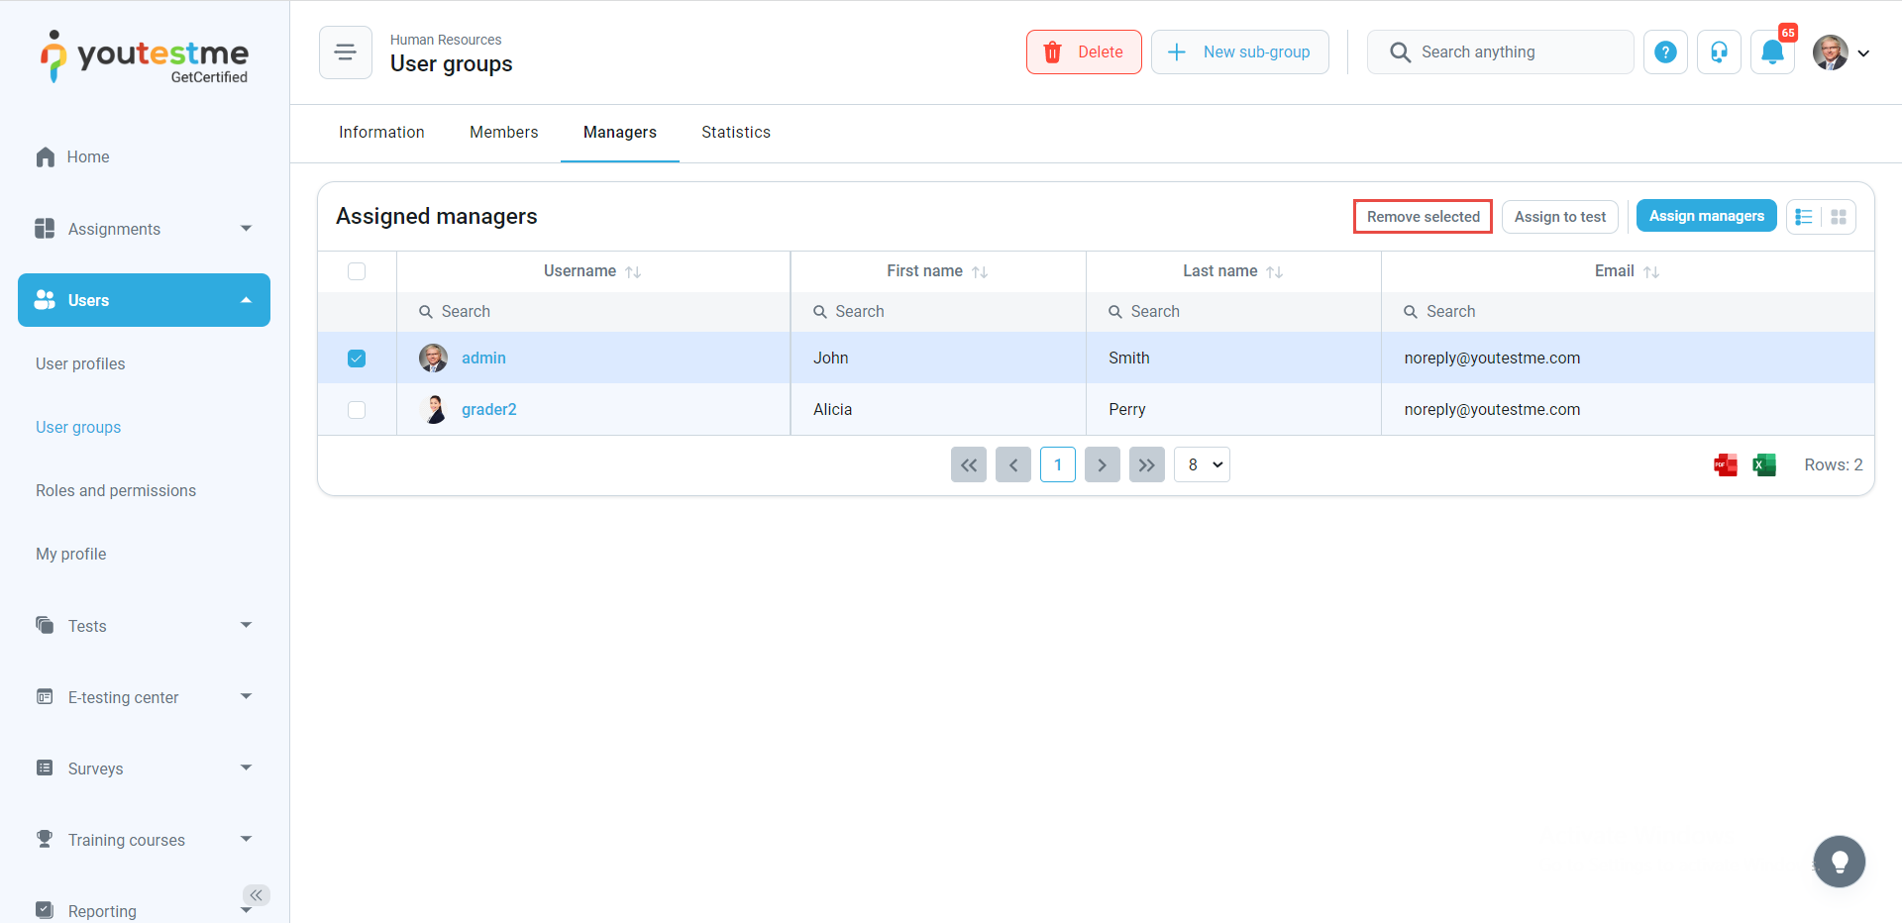Open the Statistics tab
The width and height of the screenshot is (1902, 923).
[735, 133]
